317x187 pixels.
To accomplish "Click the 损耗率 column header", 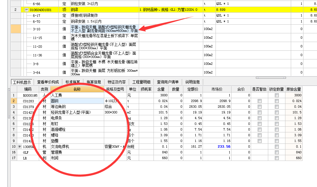I will coord(146,89).
